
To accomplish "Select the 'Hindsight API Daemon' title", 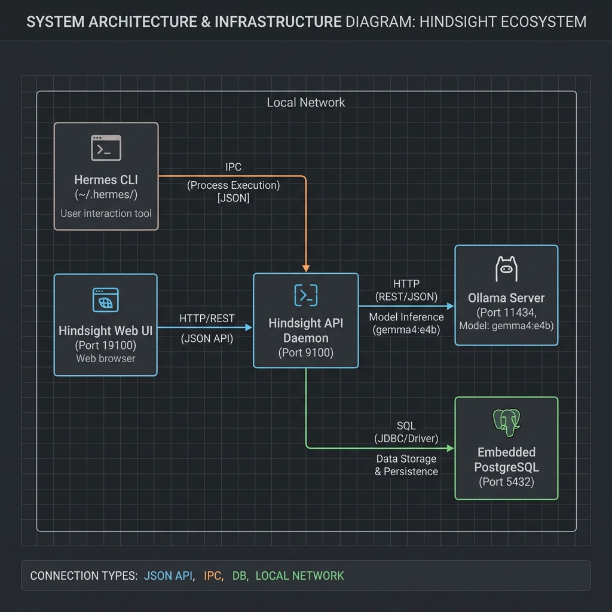I will tap(305, 330).
